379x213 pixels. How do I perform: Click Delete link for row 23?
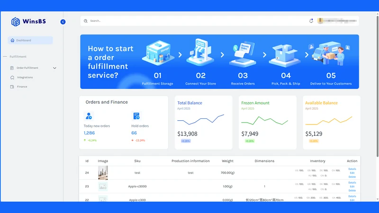[x=352, y=190]
